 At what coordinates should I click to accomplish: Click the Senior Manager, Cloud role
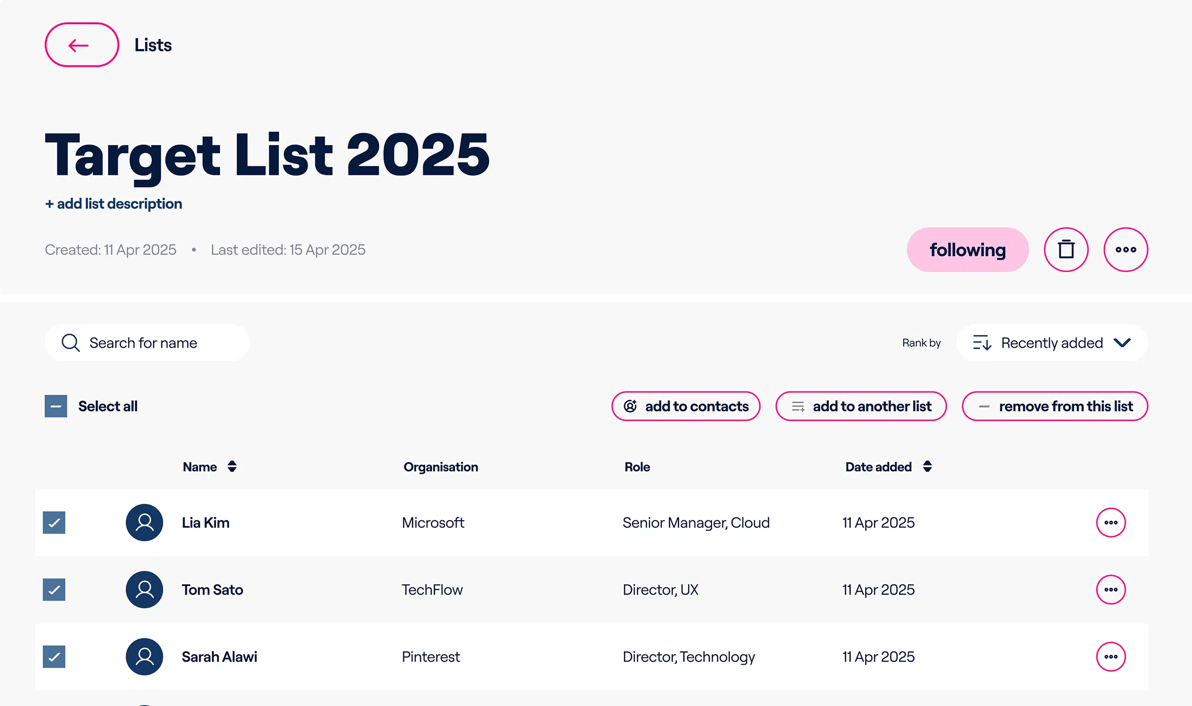(x=696, y=522)
